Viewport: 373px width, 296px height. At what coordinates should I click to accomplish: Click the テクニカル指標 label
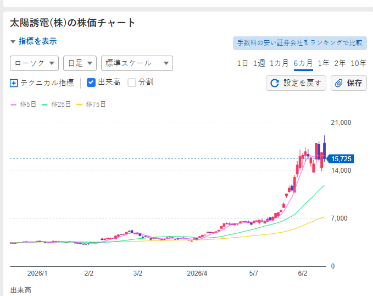[x=47, y=83]
